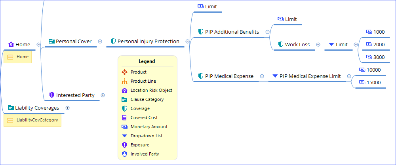396x165 pixels.
Task: Click the Work Loss coverage icon
Action: tap(281, 44)
